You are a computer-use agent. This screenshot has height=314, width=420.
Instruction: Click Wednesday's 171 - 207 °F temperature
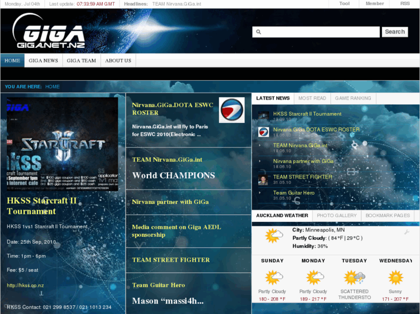click(395, 299)
